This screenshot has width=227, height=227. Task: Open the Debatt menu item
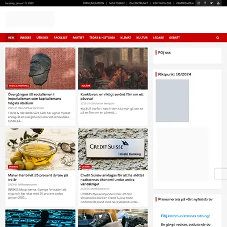point(174,37)
